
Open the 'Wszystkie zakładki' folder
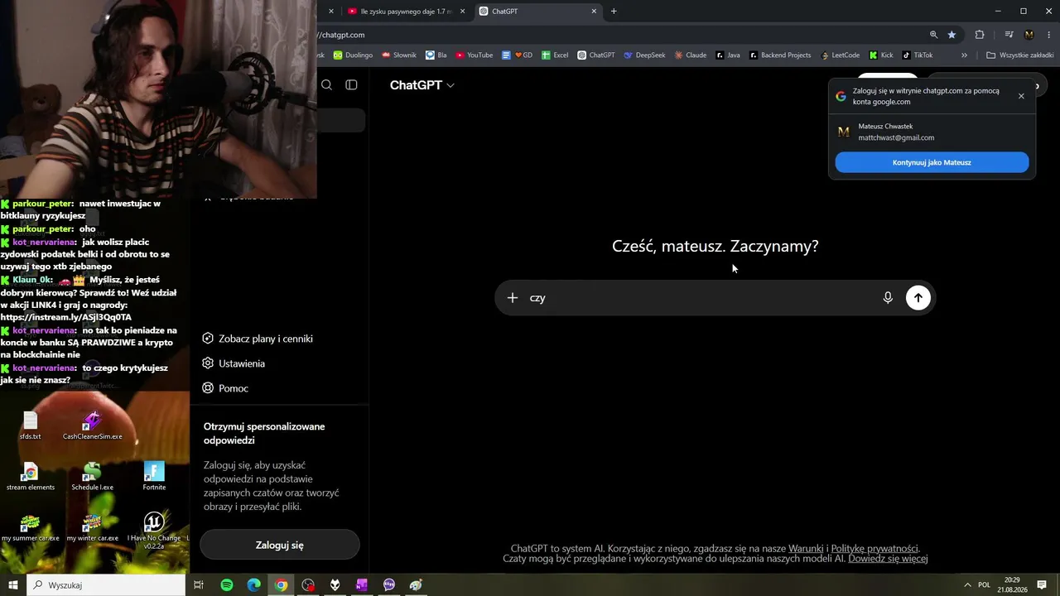(x=1020, y=55)
